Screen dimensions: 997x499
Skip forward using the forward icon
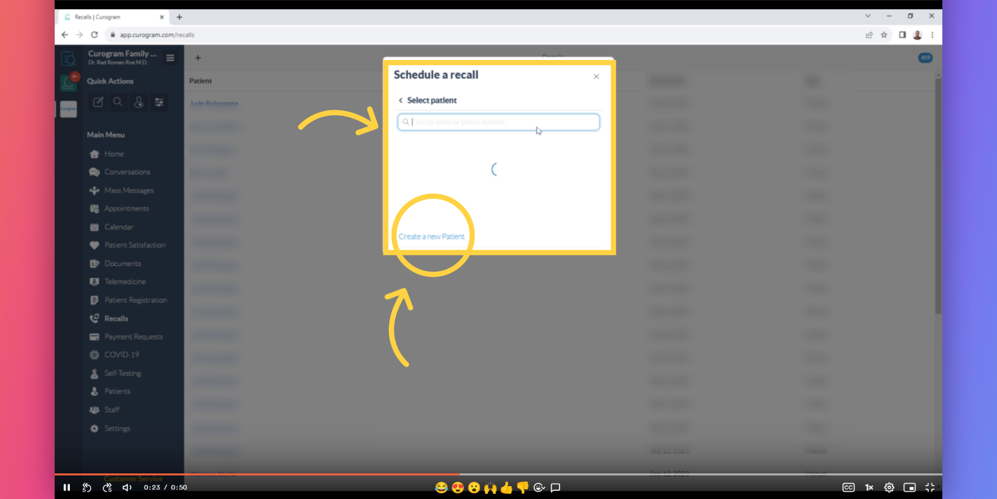(x=107, y=488)
